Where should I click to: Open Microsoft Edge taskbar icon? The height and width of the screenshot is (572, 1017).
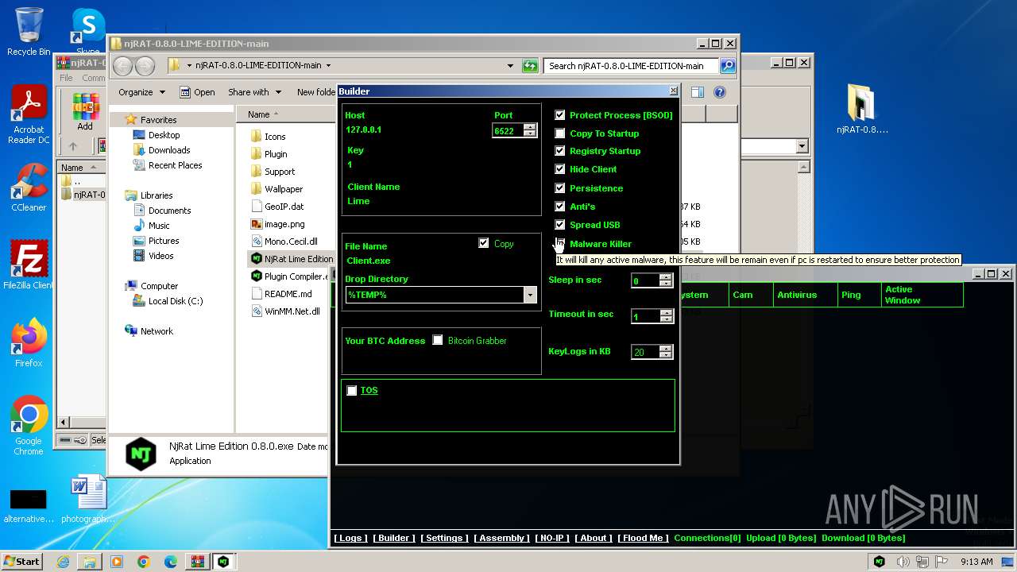pyautogui.click(x=170, y=562)
